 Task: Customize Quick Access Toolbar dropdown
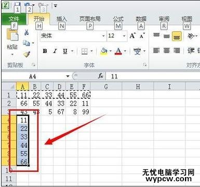[x=56, y=6]
